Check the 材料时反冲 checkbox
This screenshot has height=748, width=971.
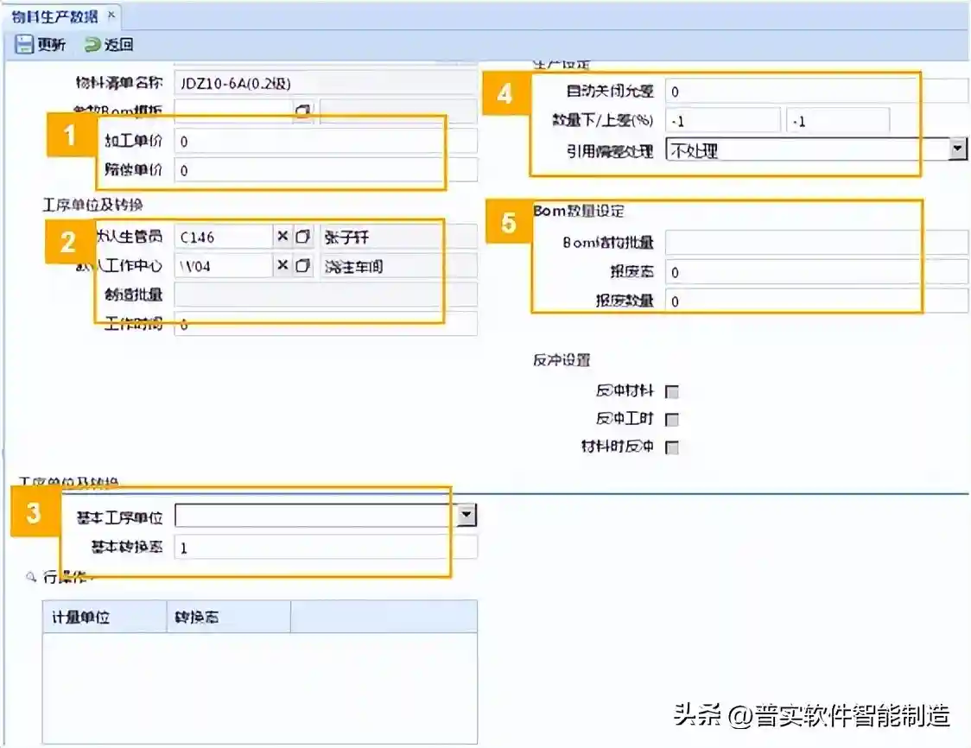click(672, 447)
